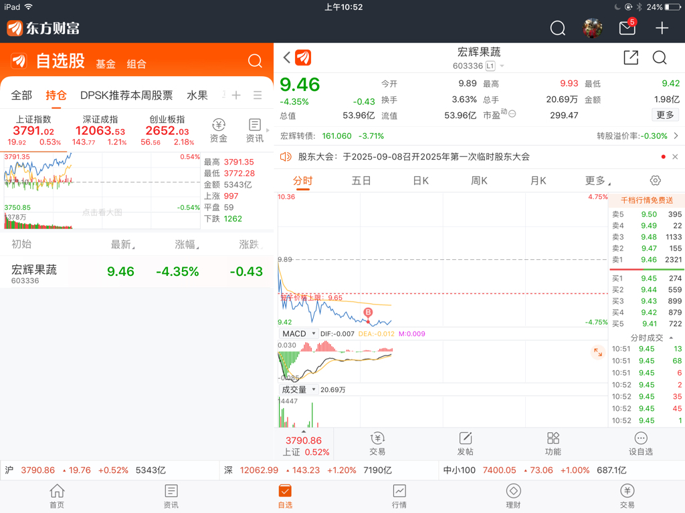Select the 月K monthly chart tab
Screen dimensions: 685x513
click(539, 180)
